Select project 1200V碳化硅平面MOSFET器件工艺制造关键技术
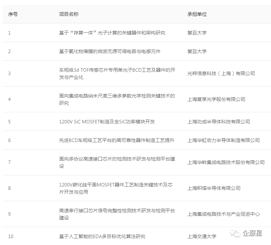This screenshot has height=245, width=271. pos(116,188)
